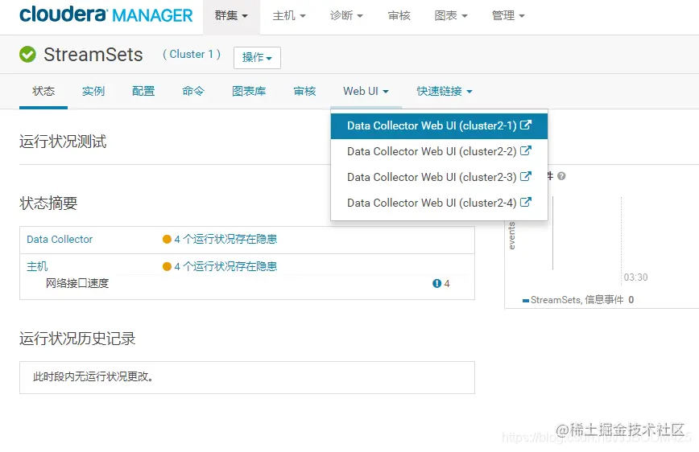
Task: Click the 运行状况历史记录 heading
Action: (x=77, y=339)
